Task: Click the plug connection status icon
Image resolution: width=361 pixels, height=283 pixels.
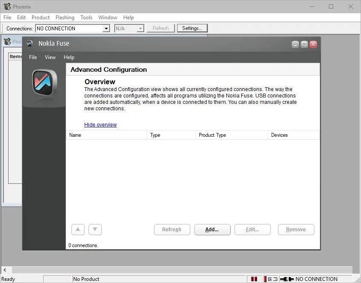Action: point(287,279)
